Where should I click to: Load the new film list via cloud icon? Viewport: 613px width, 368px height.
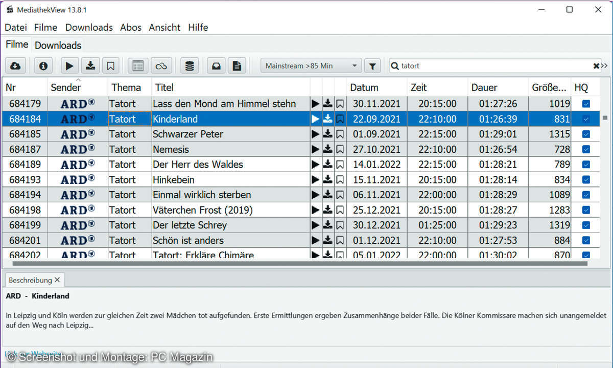[15, 65]
